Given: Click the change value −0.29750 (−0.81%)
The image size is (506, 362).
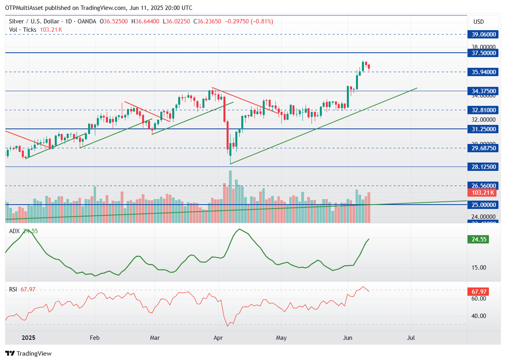Looking at the screenshot, I should click(249, 21).
